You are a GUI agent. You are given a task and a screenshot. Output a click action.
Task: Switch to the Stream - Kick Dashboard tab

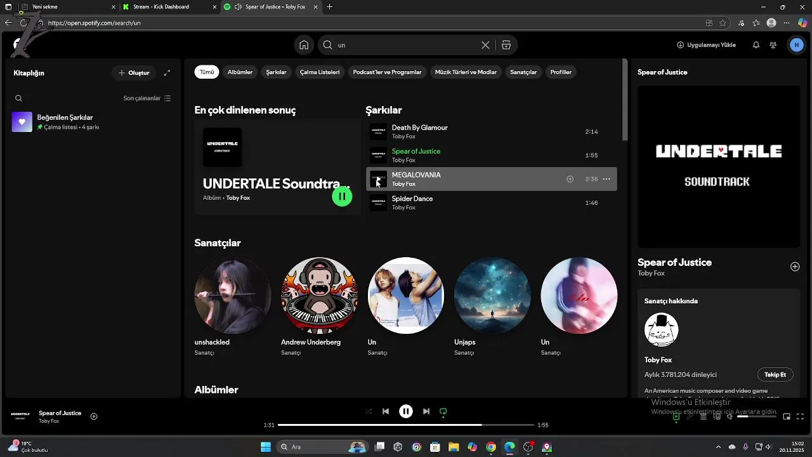[167, 7]
